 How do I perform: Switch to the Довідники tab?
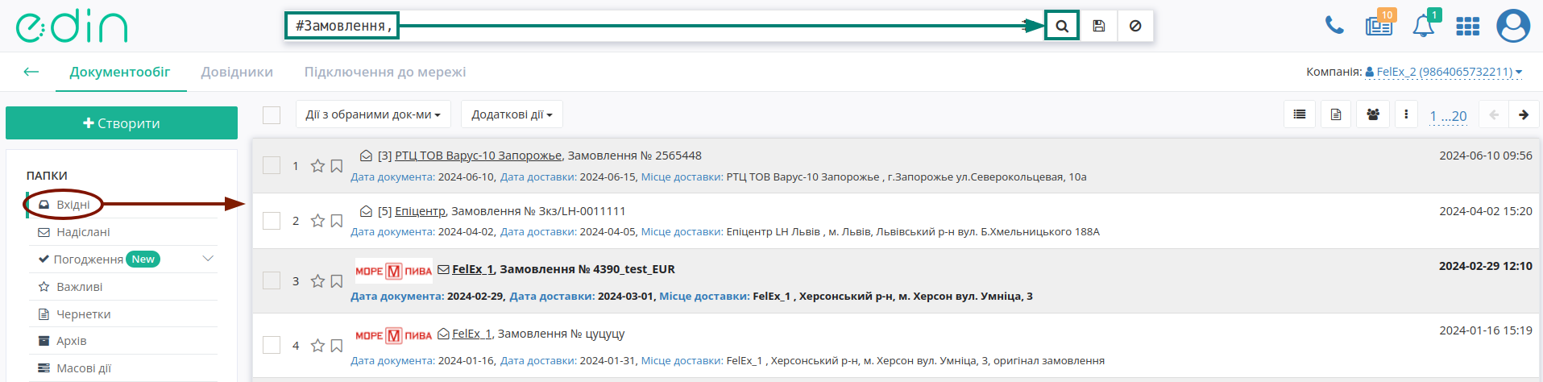(x=237, y=72)
